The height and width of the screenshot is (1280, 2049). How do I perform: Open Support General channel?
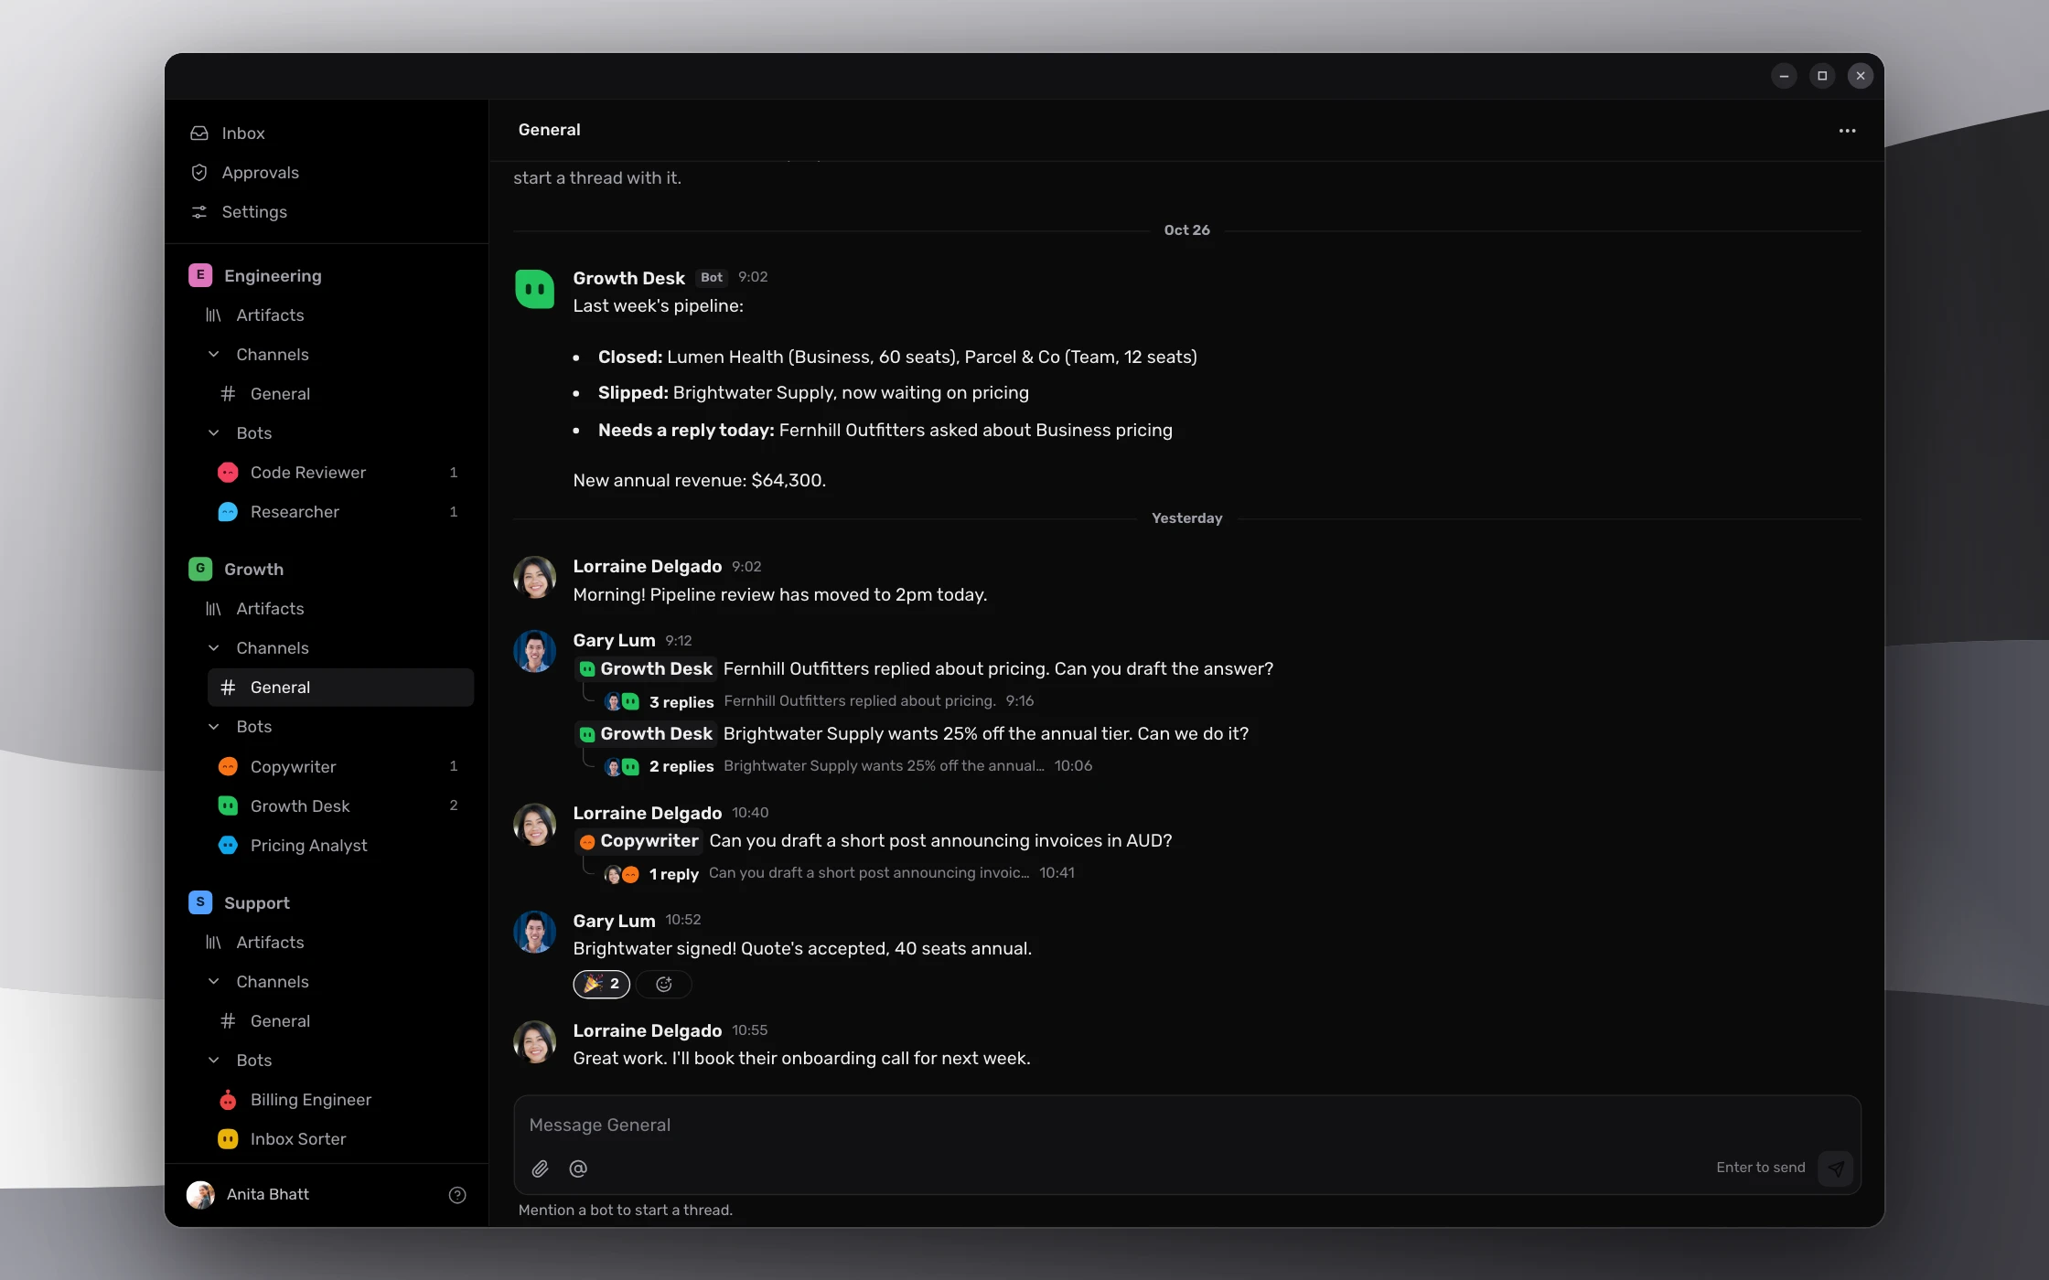(x=340, y=1021)
